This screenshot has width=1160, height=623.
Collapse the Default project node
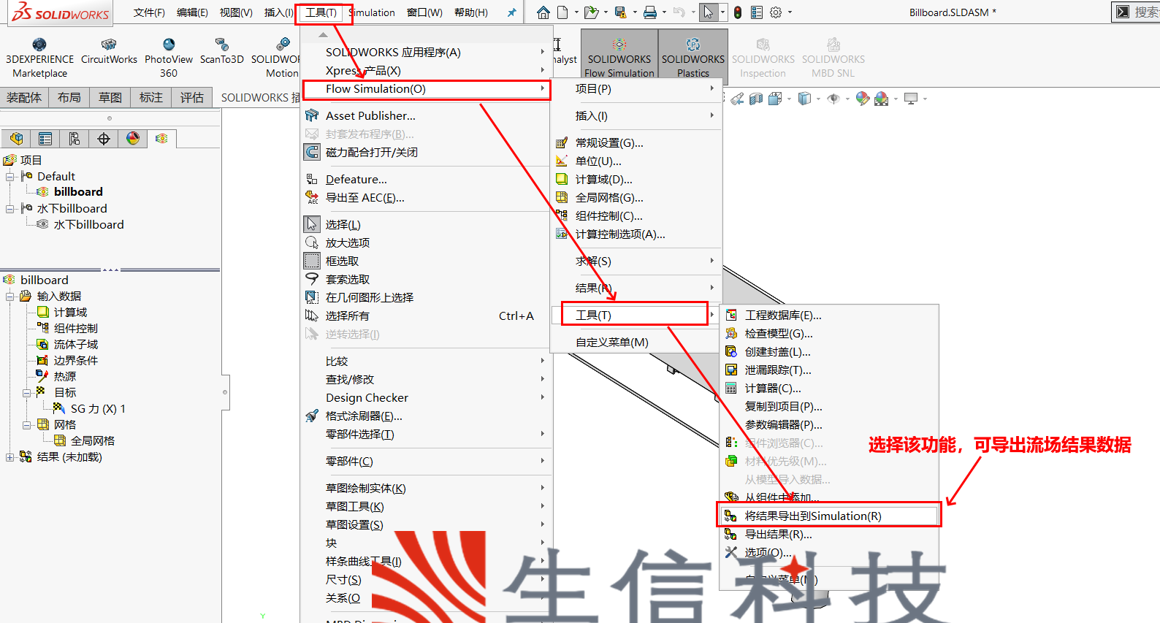click(x=10, y=177)
